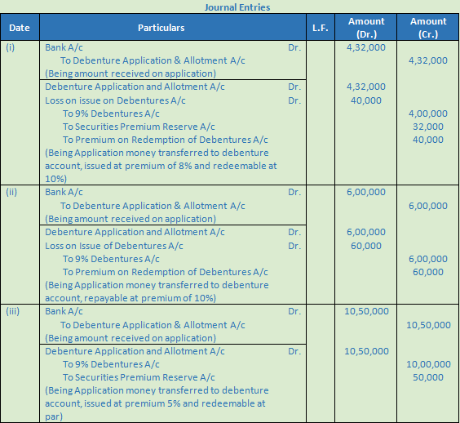Click 'To 9% Debentures A/c' beside 4,00,000

pos(111,114)
